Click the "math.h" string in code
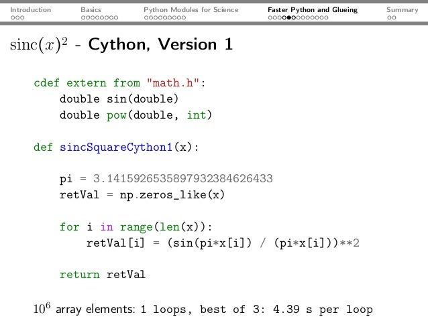428x321 pixels. click(x=173, y=82)
